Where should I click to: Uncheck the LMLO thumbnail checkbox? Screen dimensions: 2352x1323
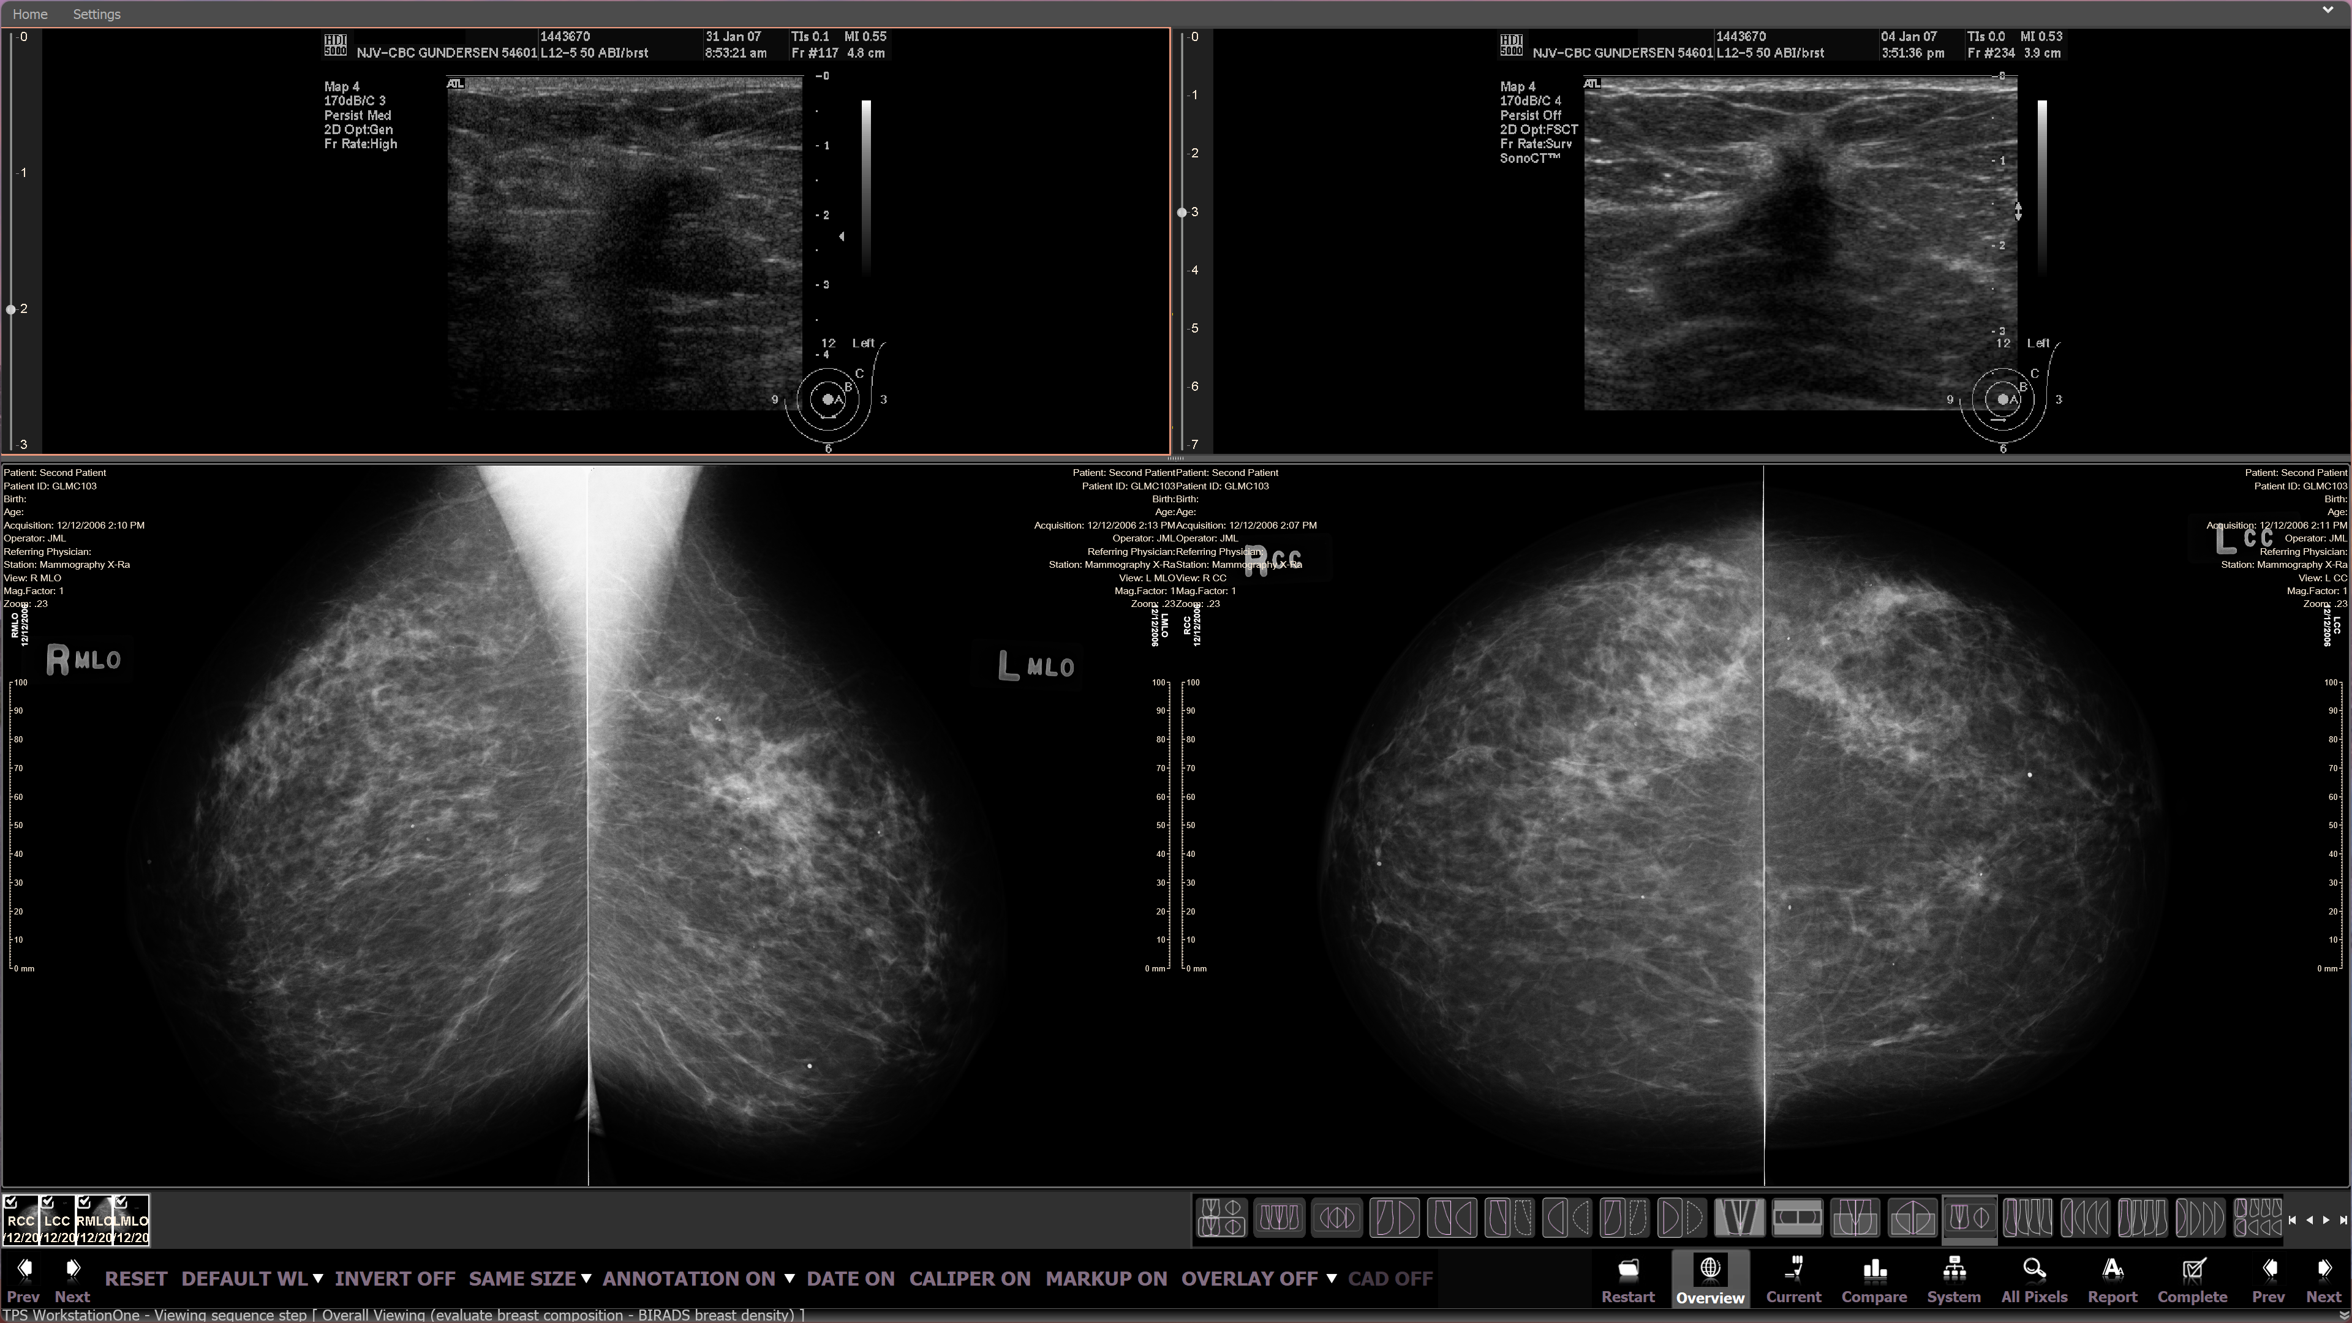[121, 1202]
